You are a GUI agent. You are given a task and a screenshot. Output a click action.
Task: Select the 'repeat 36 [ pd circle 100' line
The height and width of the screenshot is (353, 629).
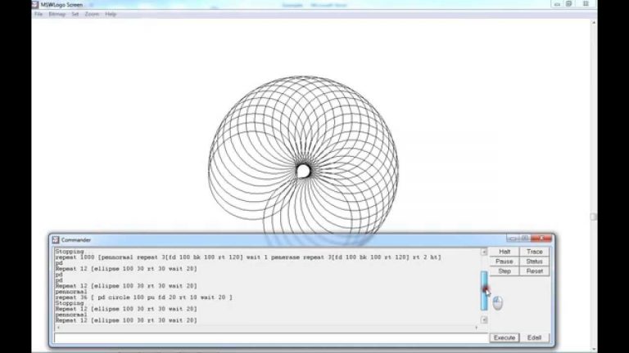(x=143, y=297)
